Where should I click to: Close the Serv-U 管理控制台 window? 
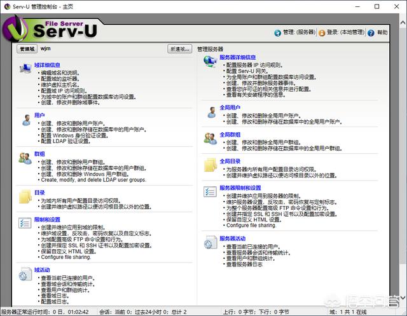pyautogui.click(x=397, y=6)
